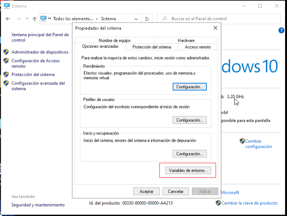Click shield icon next to Cambiar la clave de producto

pyautogui.click(x=218, y=203)
